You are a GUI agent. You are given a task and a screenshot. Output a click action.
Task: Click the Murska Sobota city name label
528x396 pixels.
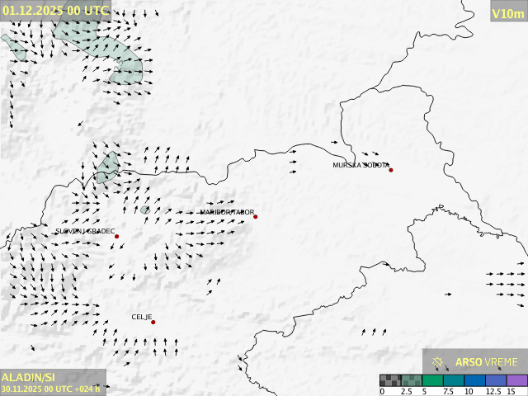pos(361,165)
